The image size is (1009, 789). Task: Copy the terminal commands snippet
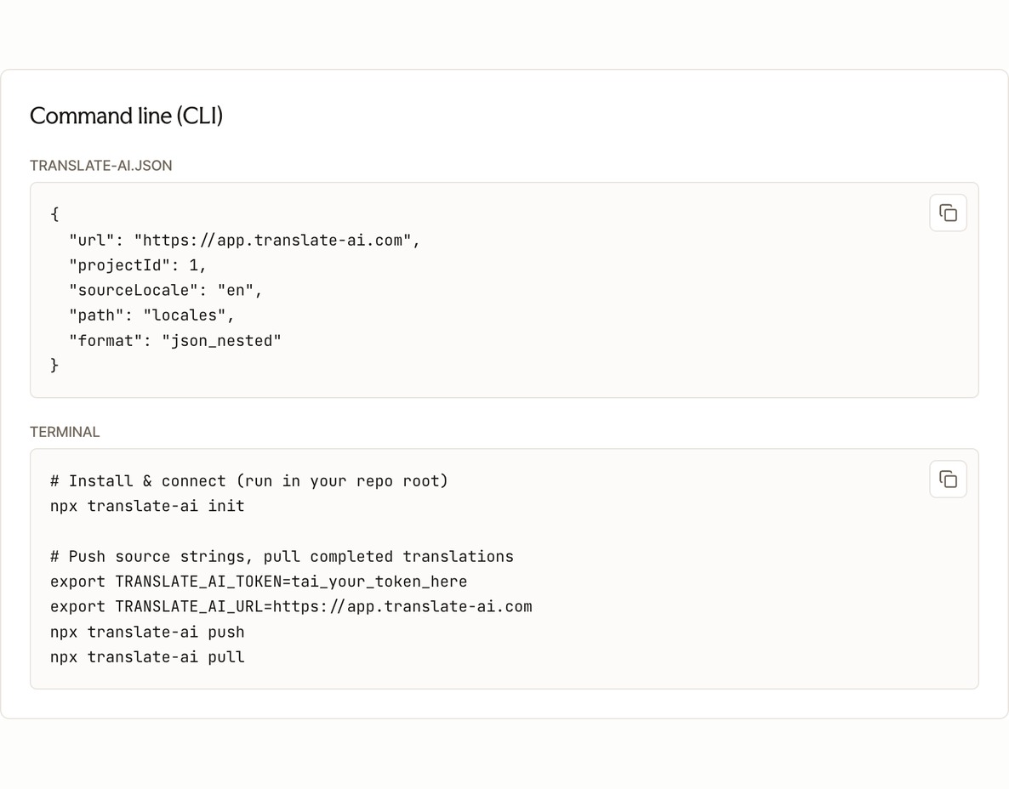948,479
